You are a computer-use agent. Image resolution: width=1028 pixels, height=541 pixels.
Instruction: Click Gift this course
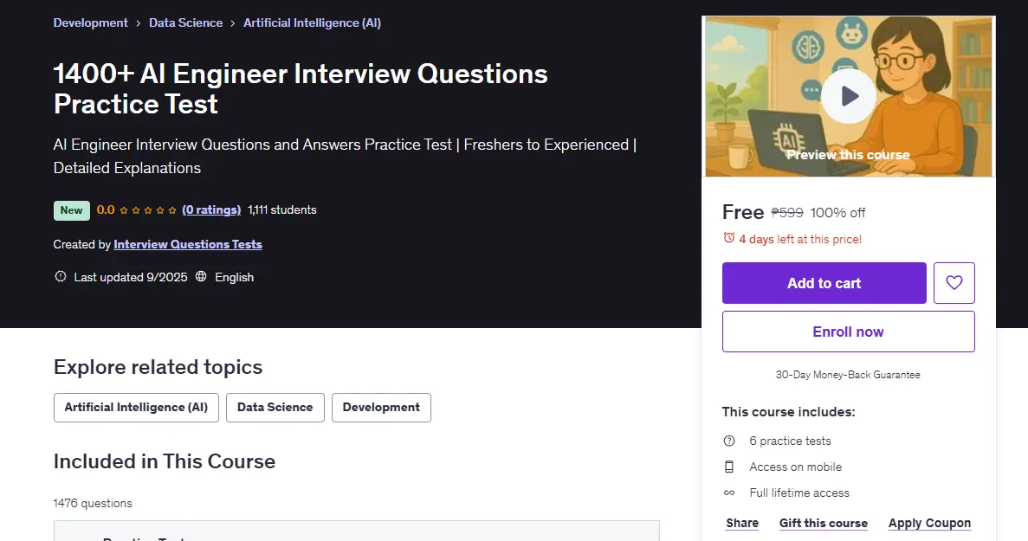824,524
